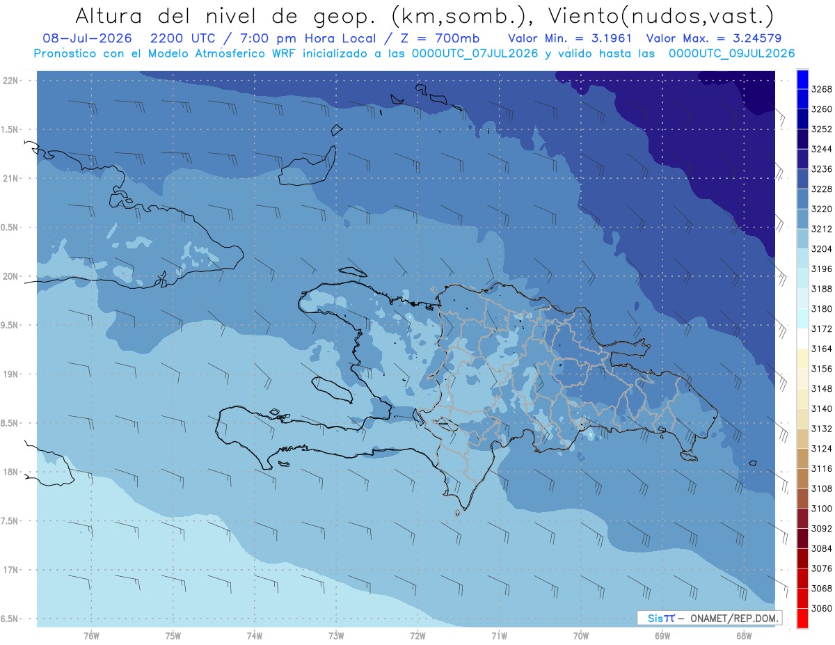
Task: Click the 3268 colorbar value label
Action: 821,89
